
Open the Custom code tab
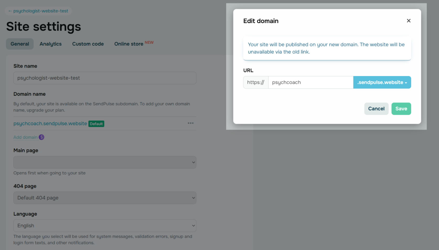88,44
